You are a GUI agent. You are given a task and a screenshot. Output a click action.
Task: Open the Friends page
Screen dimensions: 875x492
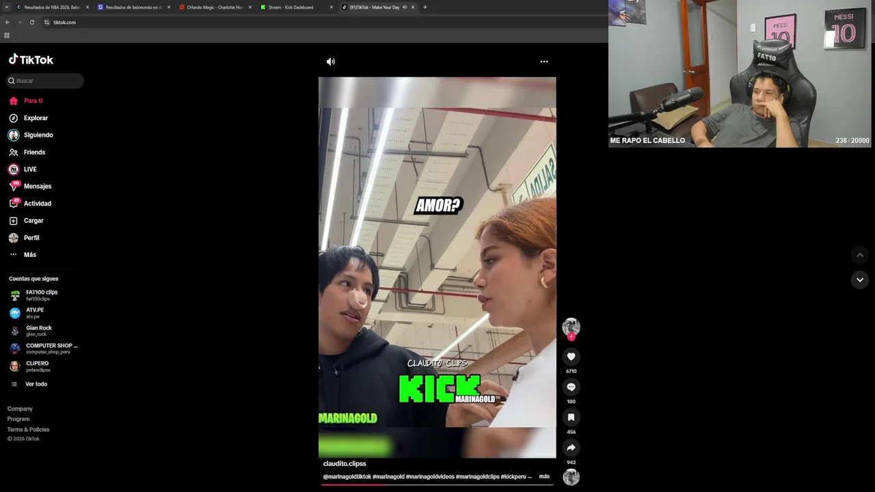pos(27,152)
